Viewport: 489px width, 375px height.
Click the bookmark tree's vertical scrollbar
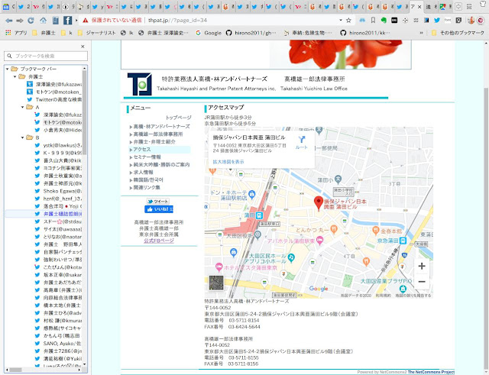pos(84,112)
